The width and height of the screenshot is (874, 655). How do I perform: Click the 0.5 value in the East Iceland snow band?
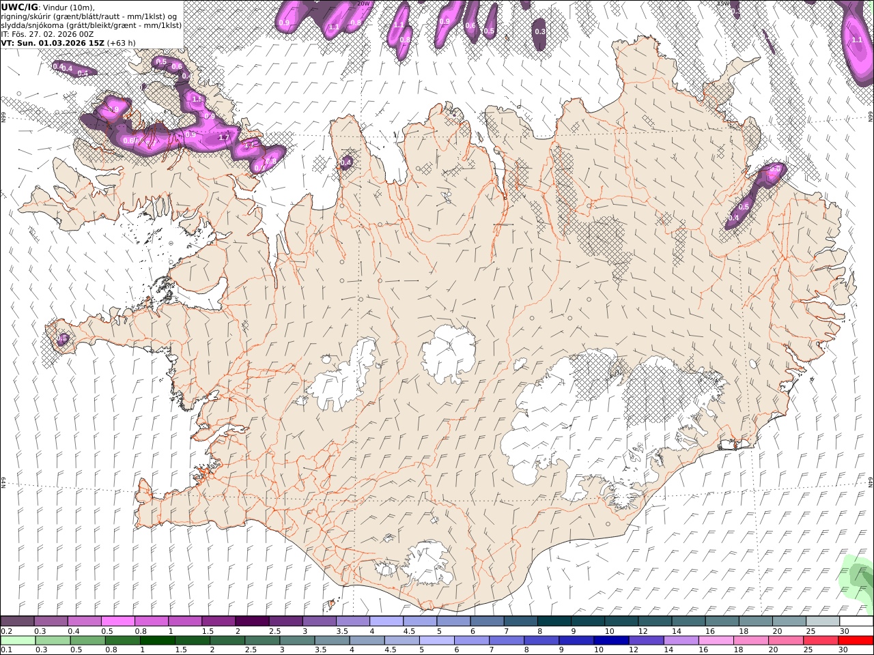click(744, 207)
